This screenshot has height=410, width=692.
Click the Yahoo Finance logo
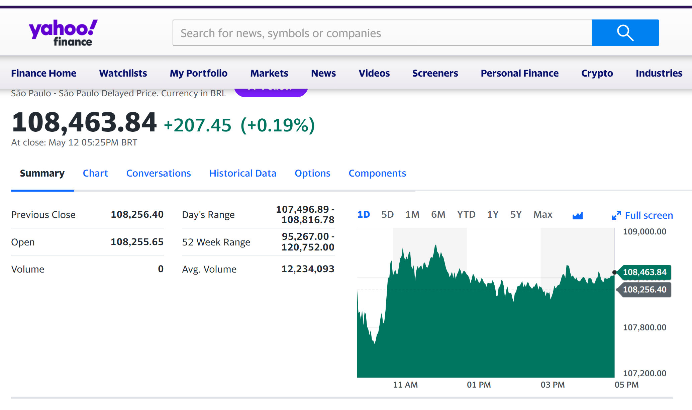63,33
